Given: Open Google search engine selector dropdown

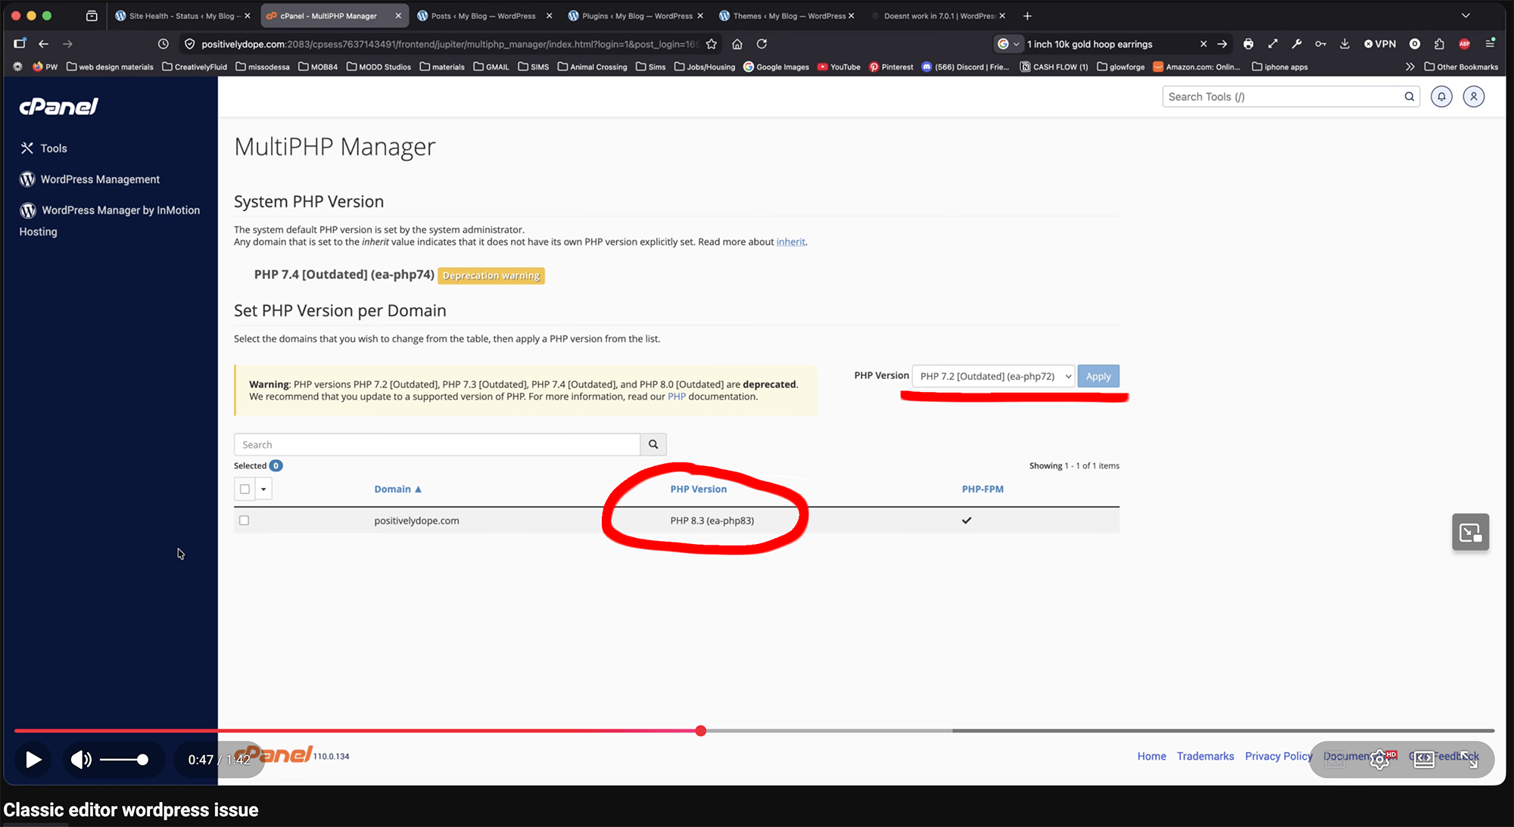Looking at the screenshot, I should pyautogui.click(x=1008, y=44).
